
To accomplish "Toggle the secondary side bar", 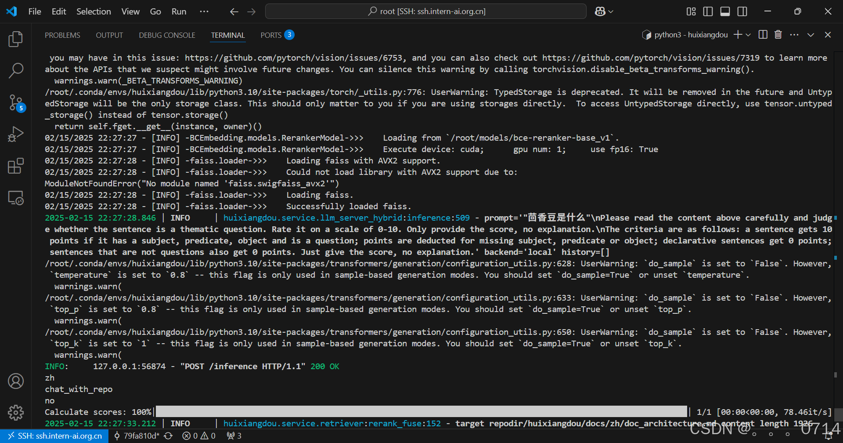I will [742, 11].
